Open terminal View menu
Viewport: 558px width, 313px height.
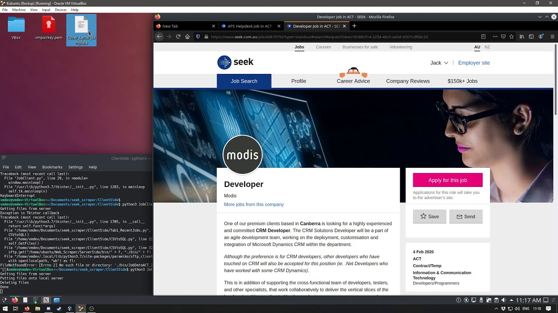(x=32, y=167)
